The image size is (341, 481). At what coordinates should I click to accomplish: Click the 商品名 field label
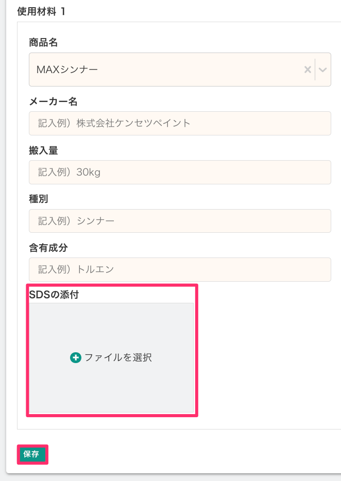pyautogui.click(x=43, y=43)
